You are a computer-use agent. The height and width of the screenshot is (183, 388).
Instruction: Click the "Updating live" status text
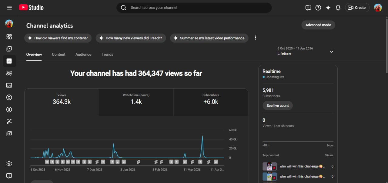pos(275,77)
